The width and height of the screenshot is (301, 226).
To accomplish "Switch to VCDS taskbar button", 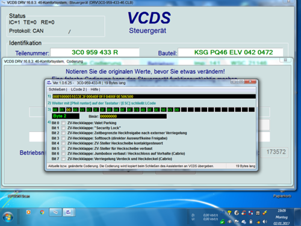I will [x=55, y=212].
